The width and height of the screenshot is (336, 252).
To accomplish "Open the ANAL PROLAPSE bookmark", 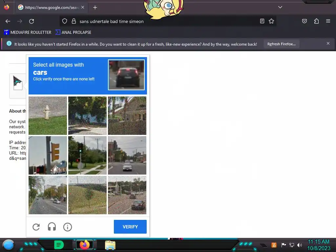I will (x=73, y=32).
